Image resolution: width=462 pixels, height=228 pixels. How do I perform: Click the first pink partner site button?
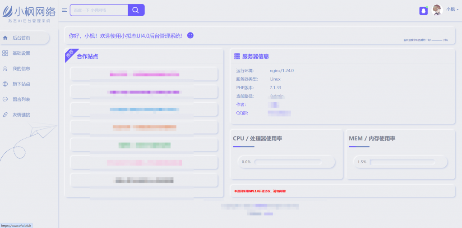pyautogui.click(x=144, y=74)
